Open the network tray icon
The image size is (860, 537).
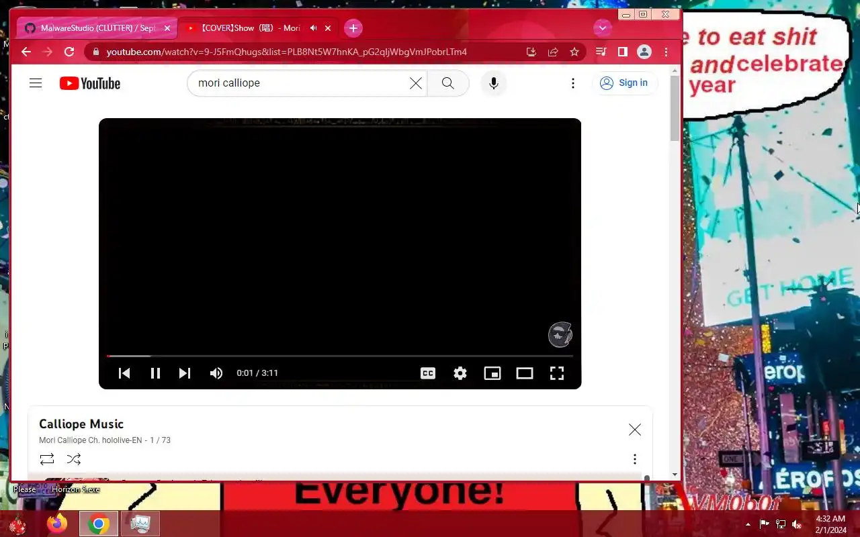781,524
